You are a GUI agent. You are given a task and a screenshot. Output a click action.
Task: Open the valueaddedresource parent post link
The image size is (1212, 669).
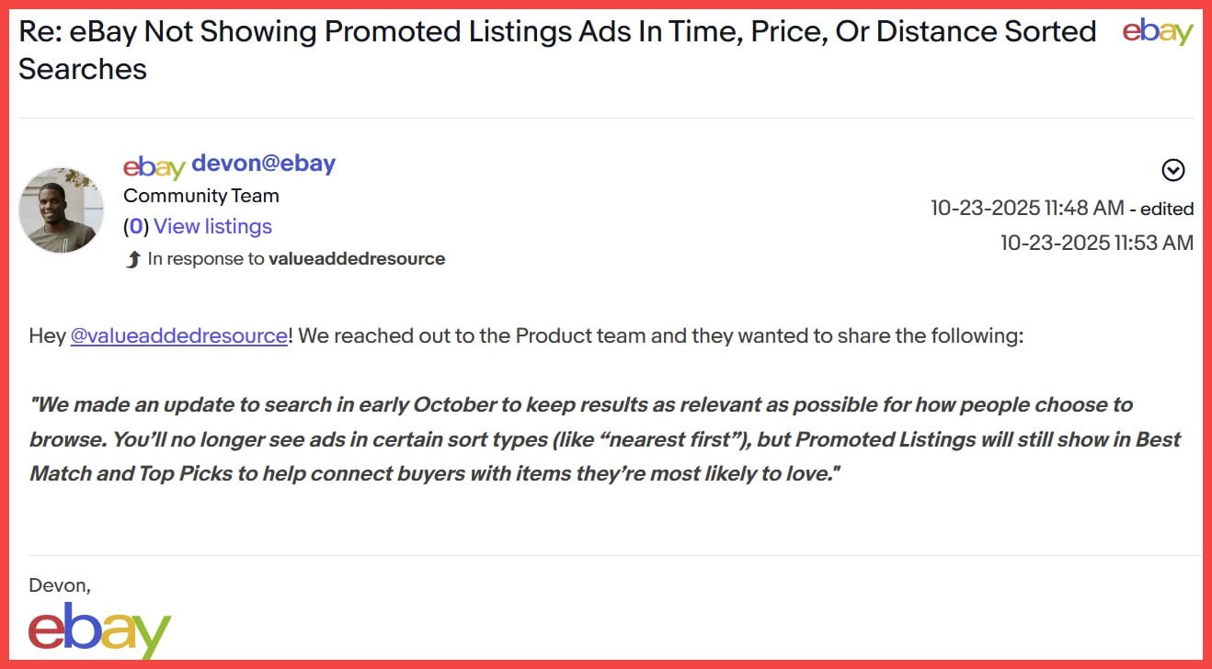[x=357, y=259]
